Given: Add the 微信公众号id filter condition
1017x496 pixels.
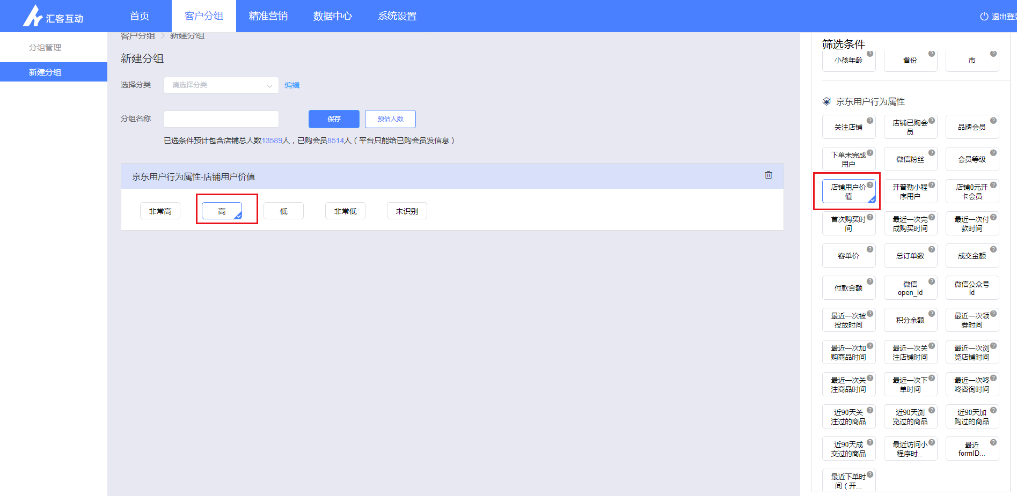Looking at the screenshot, I should (972, 288).
